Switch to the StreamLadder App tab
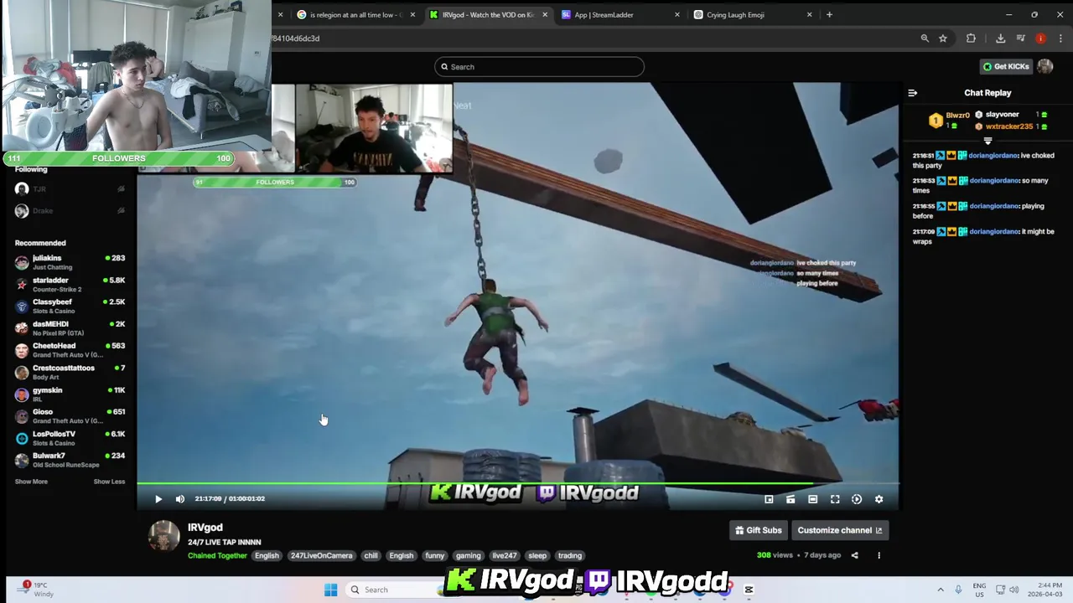 [x=620, y=14]
